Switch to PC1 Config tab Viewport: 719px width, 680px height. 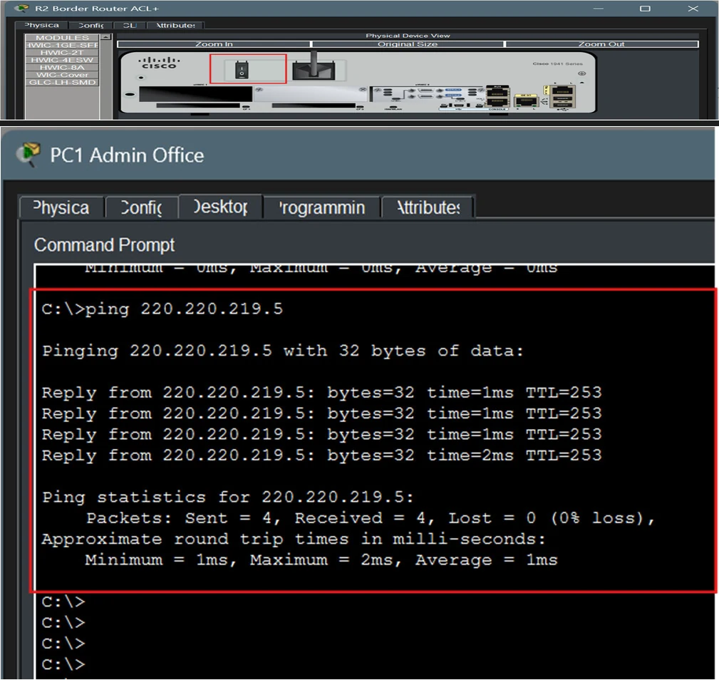coord(141,207)
